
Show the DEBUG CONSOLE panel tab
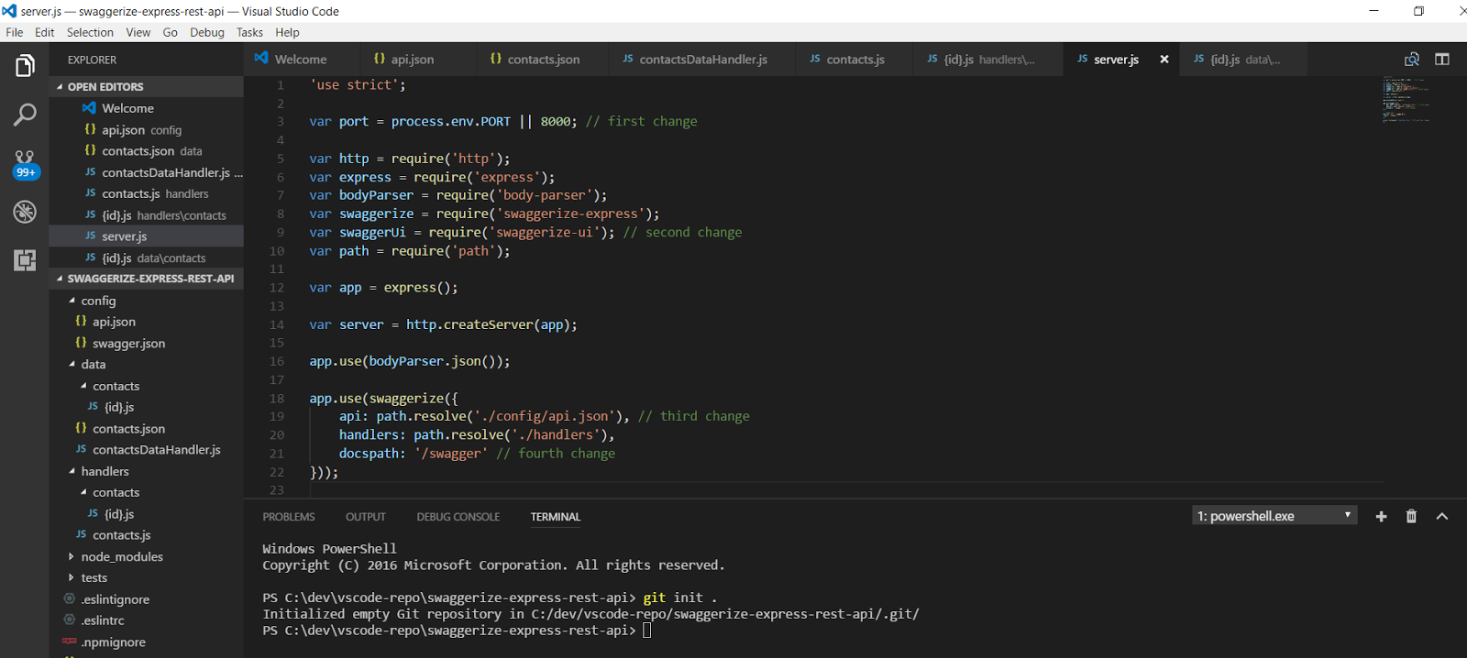click(458, 517)
